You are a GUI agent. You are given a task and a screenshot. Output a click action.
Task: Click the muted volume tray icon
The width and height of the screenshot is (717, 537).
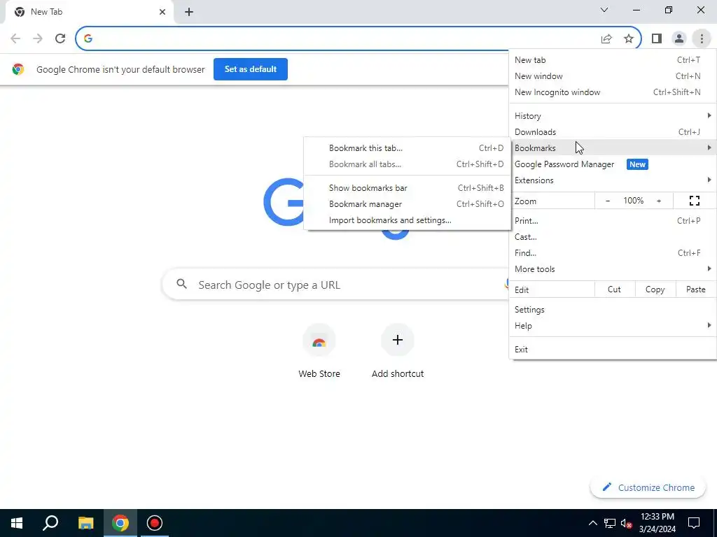coord(627,523)
